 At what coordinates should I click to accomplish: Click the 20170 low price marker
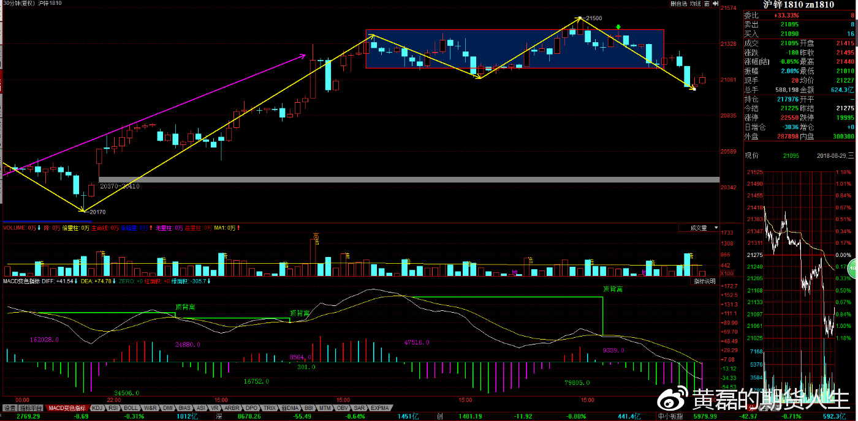coord(97,212)
